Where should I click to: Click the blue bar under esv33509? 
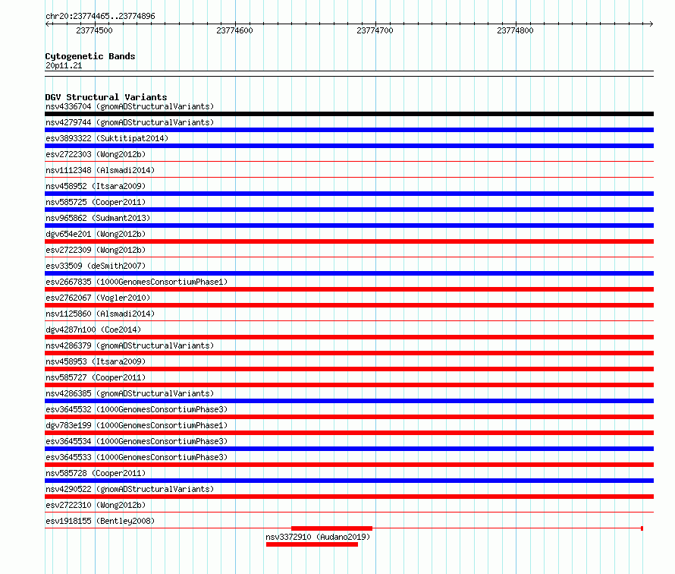coord(349,273)
